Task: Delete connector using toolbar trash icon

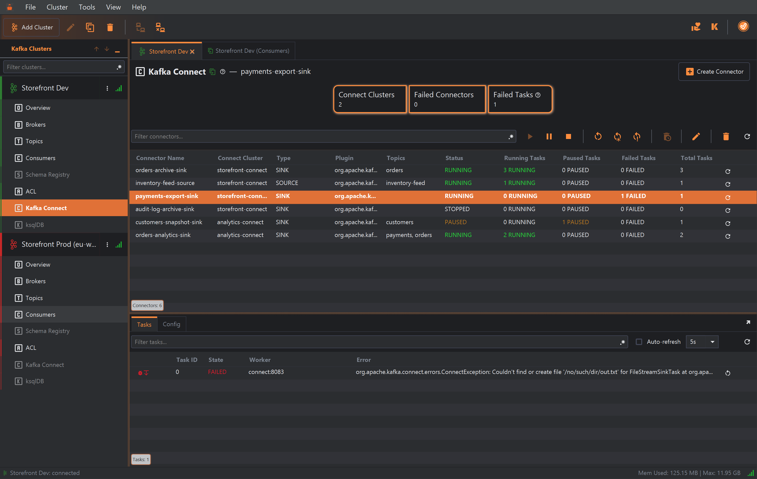Action: coord(726,136)
